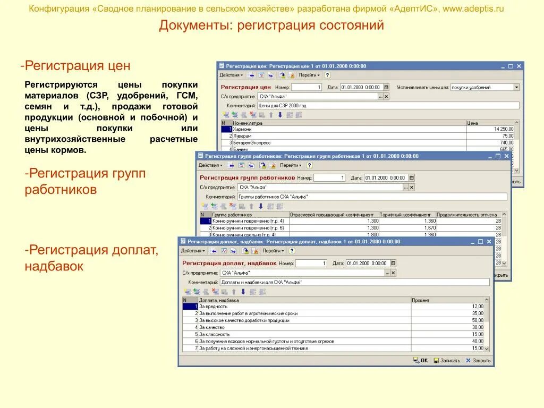Clear С/х предприятие field in Регистрация цен
This screenshot has width=544, height=408.
[386, 97]
